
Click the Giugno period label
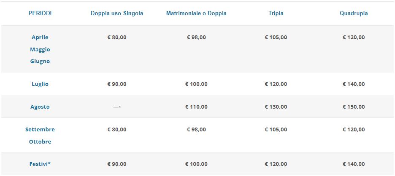[40, 61]
